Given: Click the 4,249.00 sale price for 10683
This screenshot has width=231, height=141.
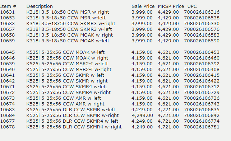Looking at the screenshot, I should point(142,110).
